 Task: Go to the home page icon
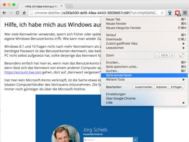pyautogui.click(x=24, y=13)
